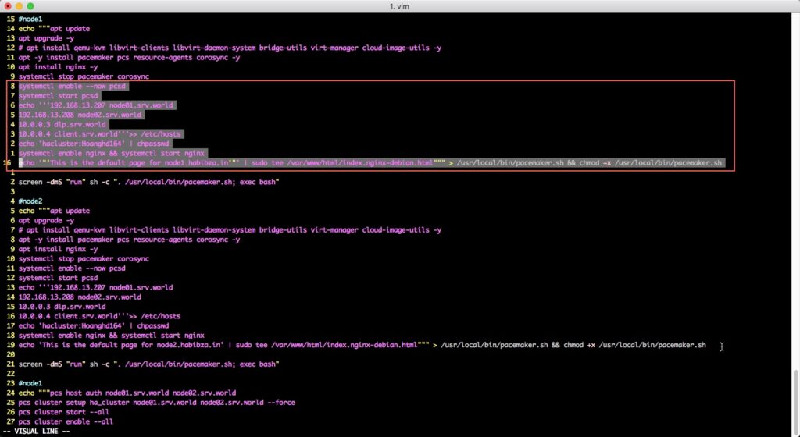This screenshot has height=437, width=800.
Task: Minimize the terminal with yellow button
Action: pyautogui.click(x=19, y=6)
